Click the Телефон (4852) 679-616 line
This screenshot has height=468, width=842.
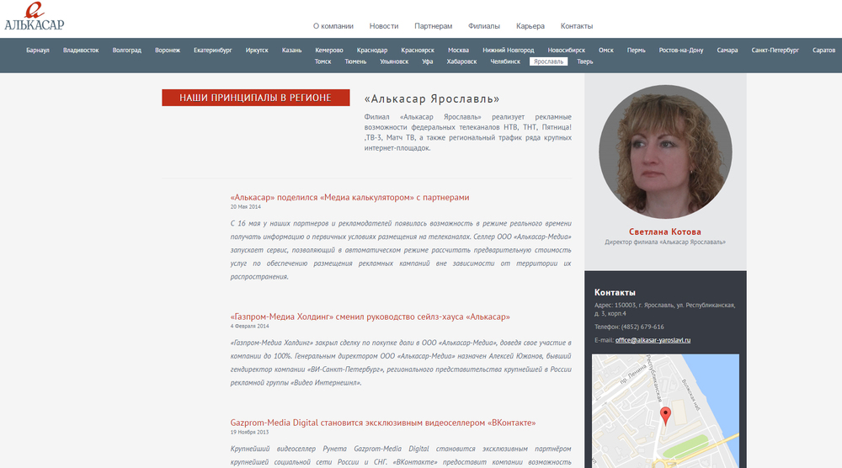click(629, 327)
